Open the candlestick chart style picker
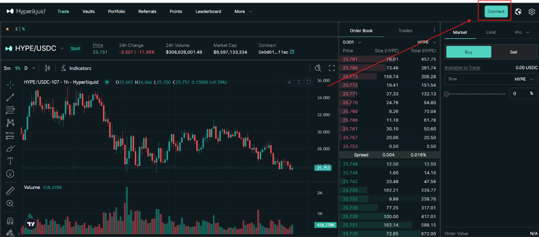 coord(47,68)
